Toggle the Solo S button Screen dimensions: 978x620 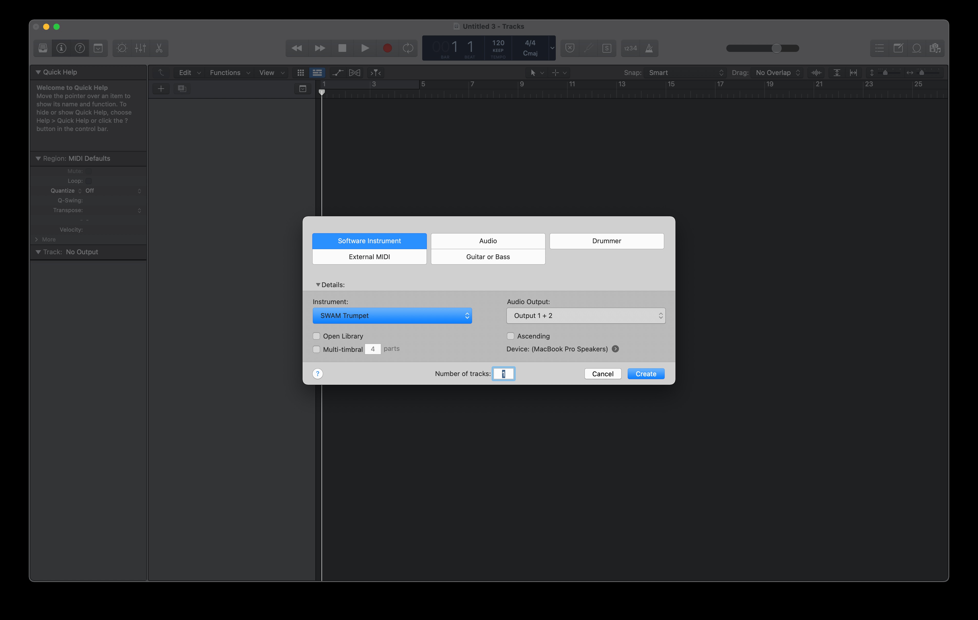click(607, 48)
